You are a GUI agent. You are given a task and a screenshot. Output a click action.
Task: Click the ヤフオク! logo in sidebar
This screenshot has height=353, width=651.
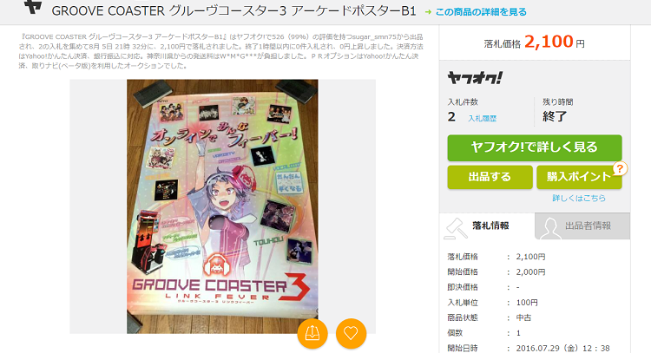tap(475, 77)
